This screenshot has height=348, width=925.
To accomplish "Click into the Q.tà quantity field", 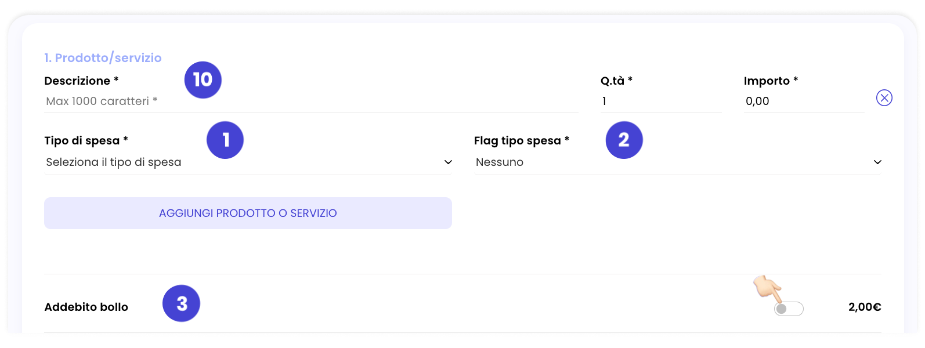I will pyautogui.click(x=660, y=101).
